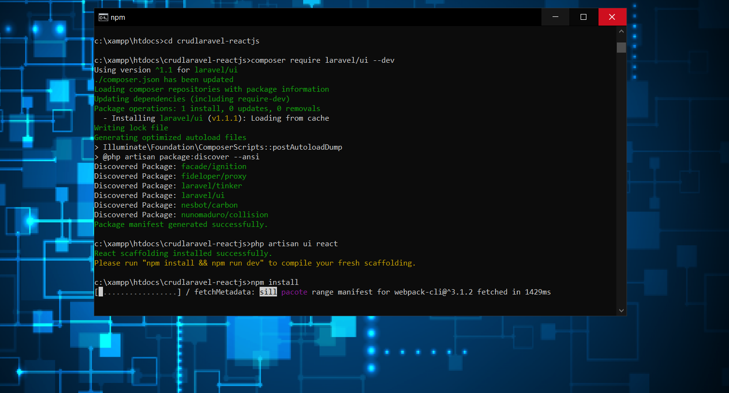This screenshot has width=729, height=393.
Task: Minimize the npm console window
Action: pyautogui.click(x=555, y=17)
